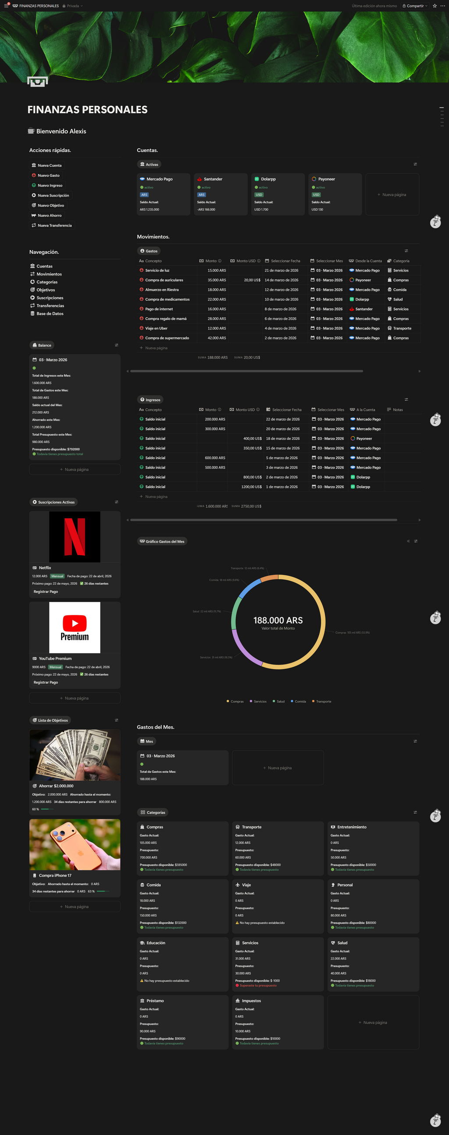Open the Santander account card icon

(x=200, y=179)
